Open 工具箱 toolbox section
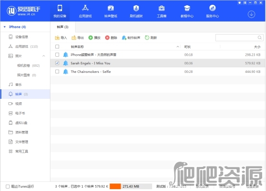Image resolution: width=266 pixels, height=191 pixels. 161,12
